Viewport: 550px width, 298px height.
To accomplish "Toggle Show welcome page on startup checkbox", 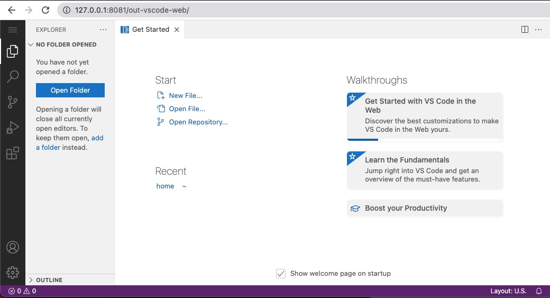I will pyautogui.click(x=281, y=274).
